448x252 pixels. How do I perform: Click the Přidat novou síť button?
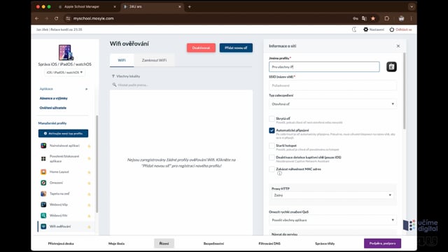tap(236, 48)
